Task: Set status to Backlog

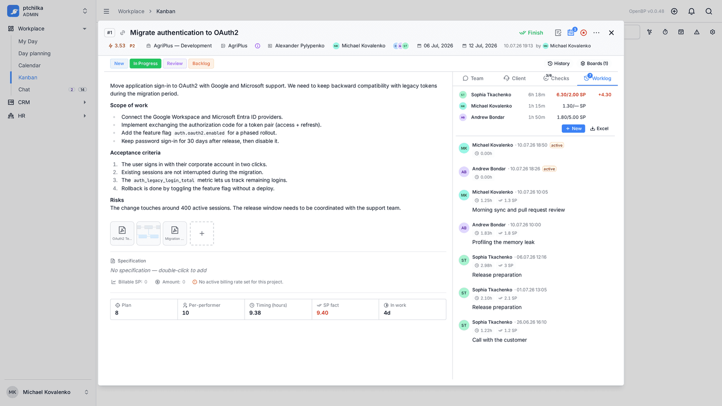Action: (201, 64)
